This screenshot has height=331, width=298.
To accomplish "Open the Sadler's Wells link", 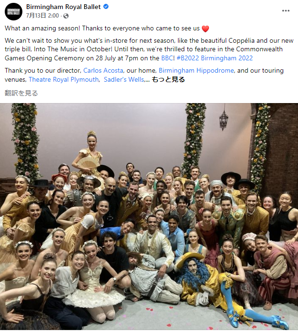I will (124, 80).
